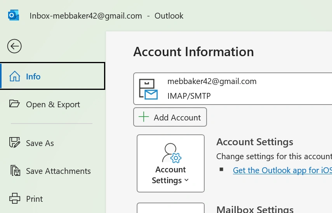Click the mailbox envelope account icon
This screenshot has height=213, width=332.
pyautogui.click(x=148, y=89)
